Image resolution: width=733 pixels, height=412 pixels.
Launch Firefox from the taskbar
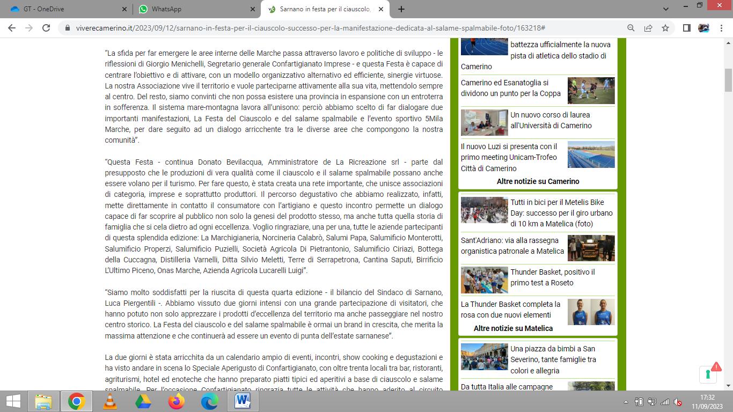176,401
